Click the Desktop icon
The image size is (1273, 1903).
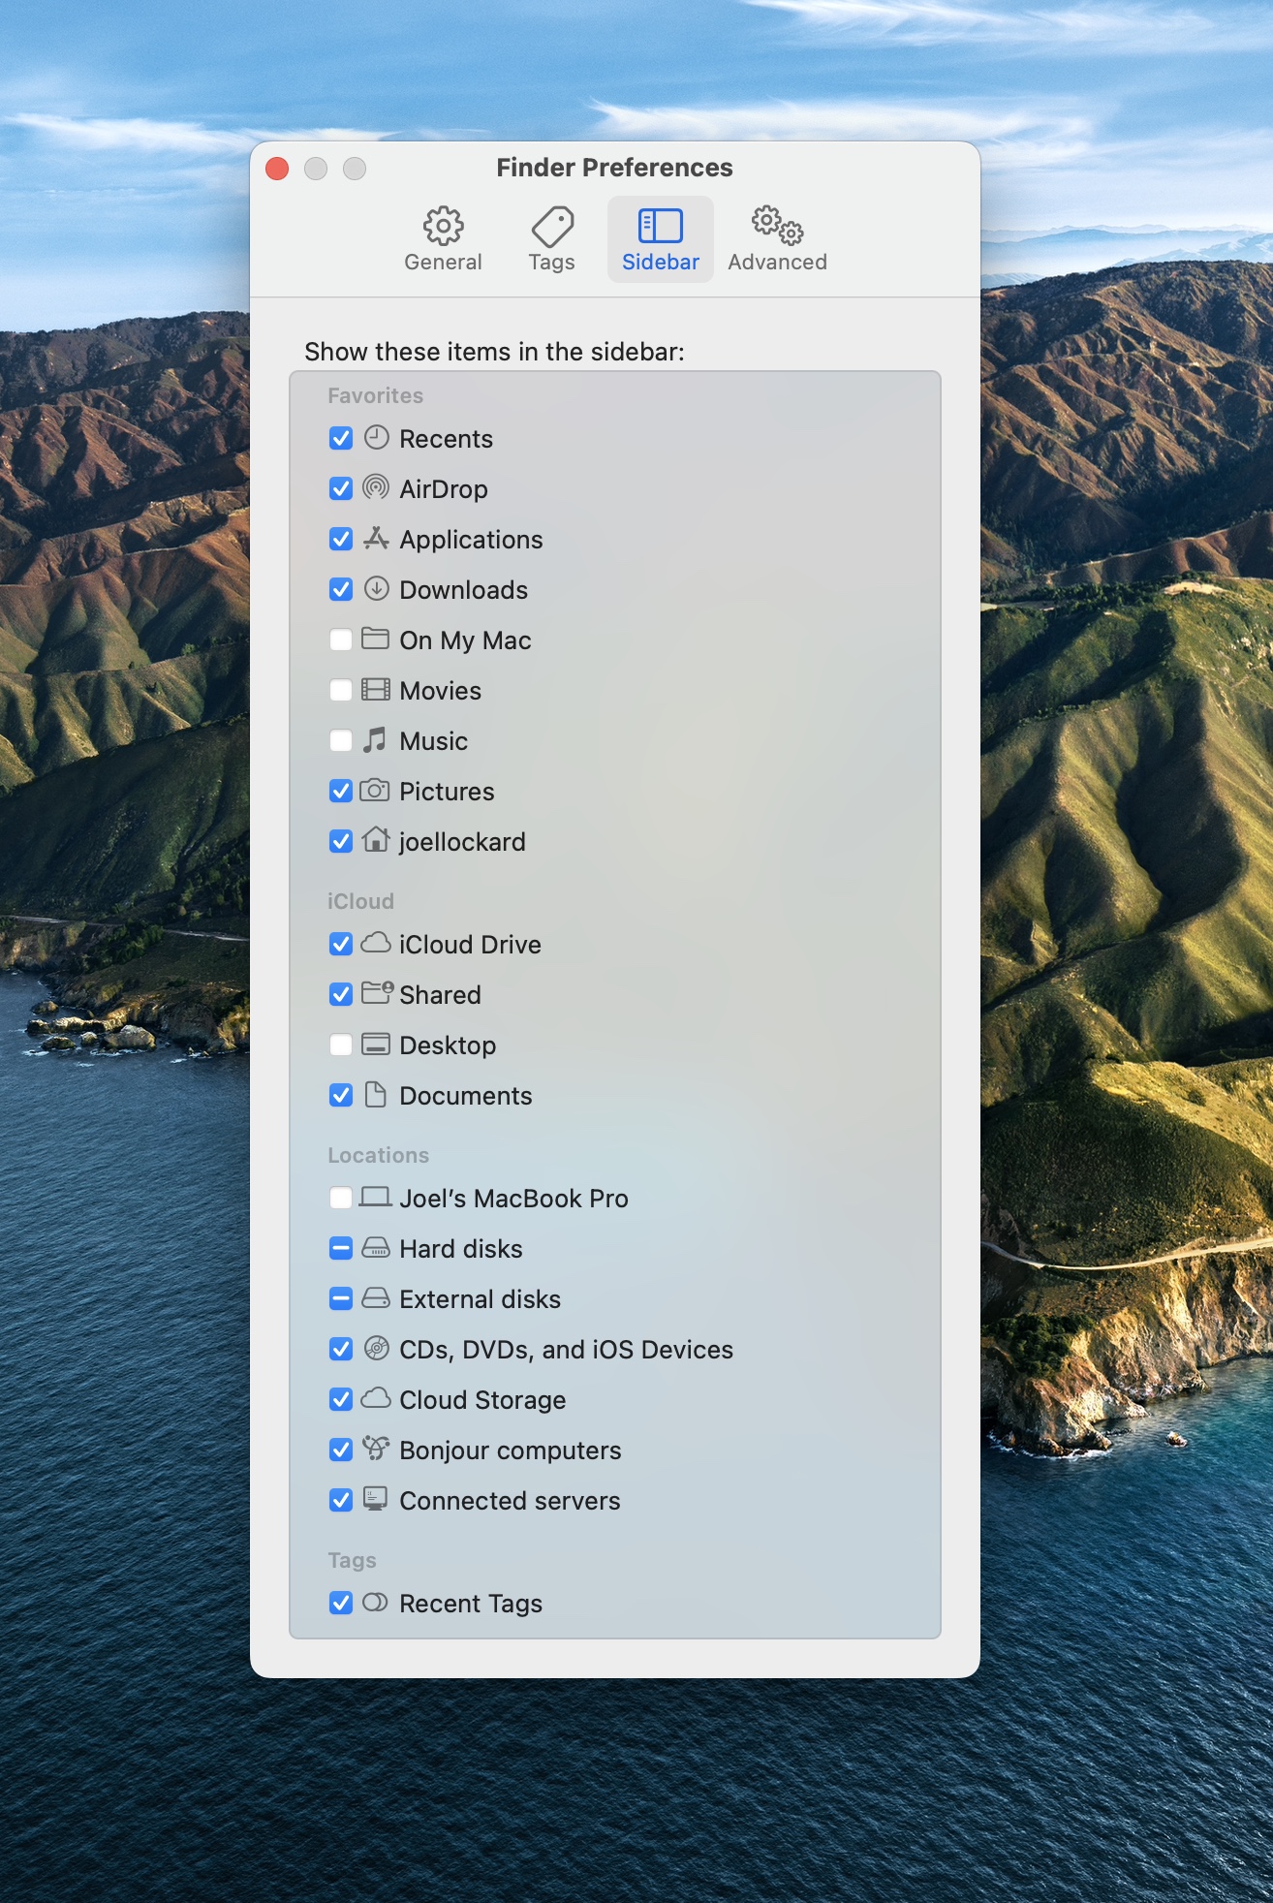tap(376, 1045)
